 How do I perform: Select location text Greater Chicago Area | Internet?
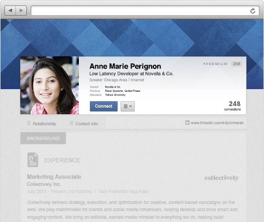coord(117,80)
